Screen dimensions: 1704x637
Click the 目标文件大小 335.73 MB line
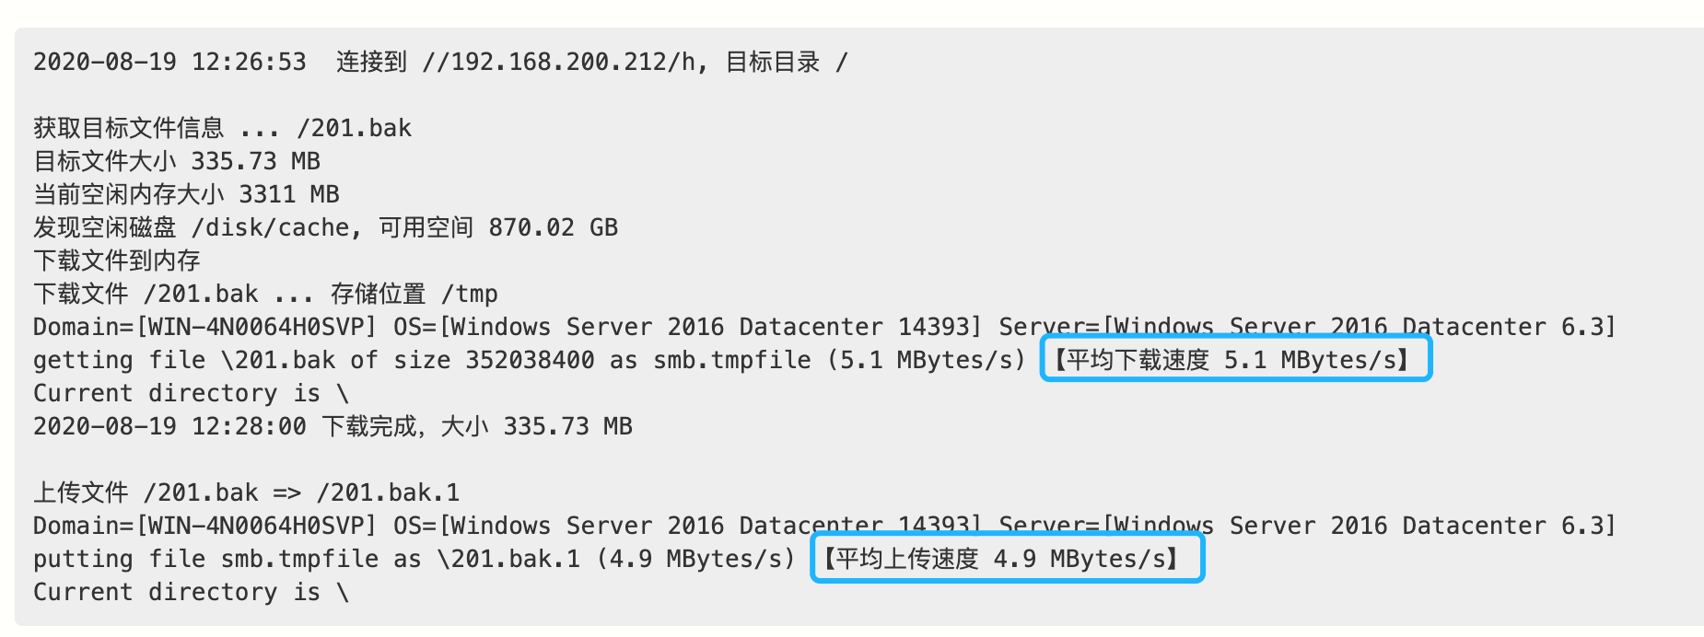point(177,161)
